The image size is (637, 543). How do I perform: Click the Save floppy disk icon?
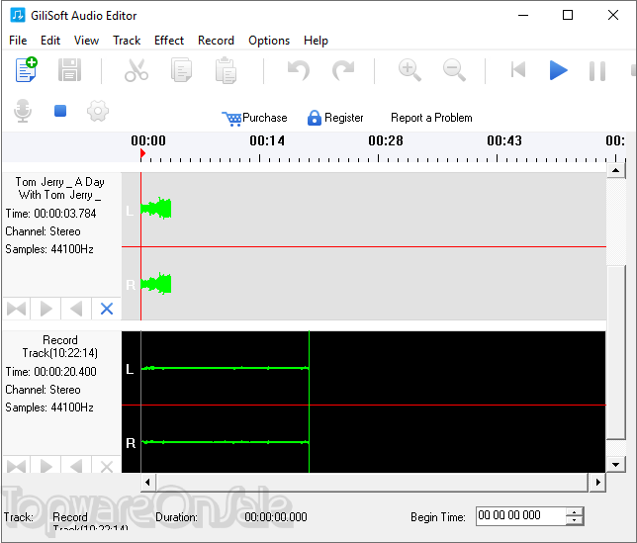pos(69,70)
